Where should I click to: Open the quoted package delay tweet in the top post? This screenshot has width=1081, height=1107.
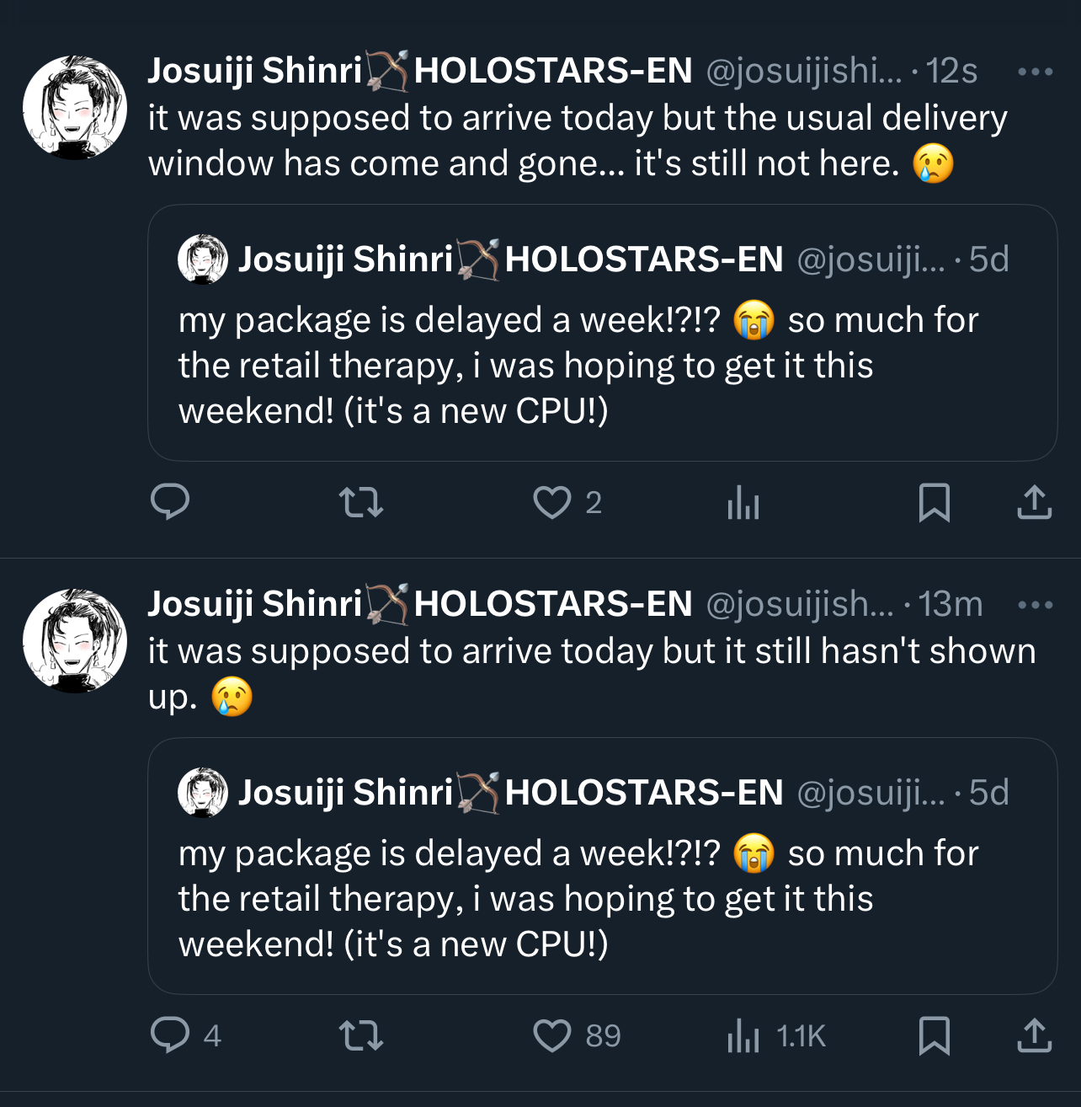602,366
